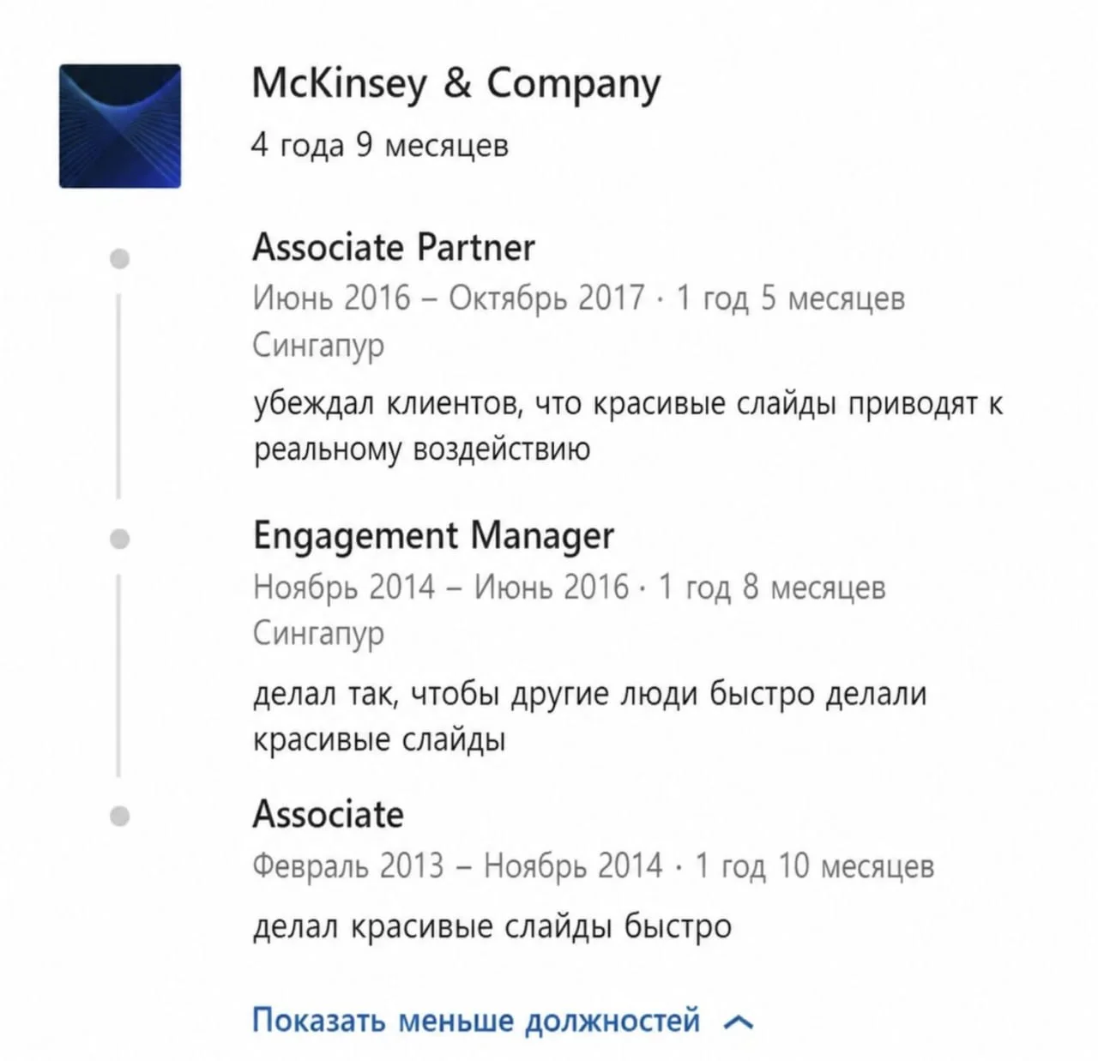
Task: Click 'Сингапур' under Associate Partner
Action: click(318, 346)
